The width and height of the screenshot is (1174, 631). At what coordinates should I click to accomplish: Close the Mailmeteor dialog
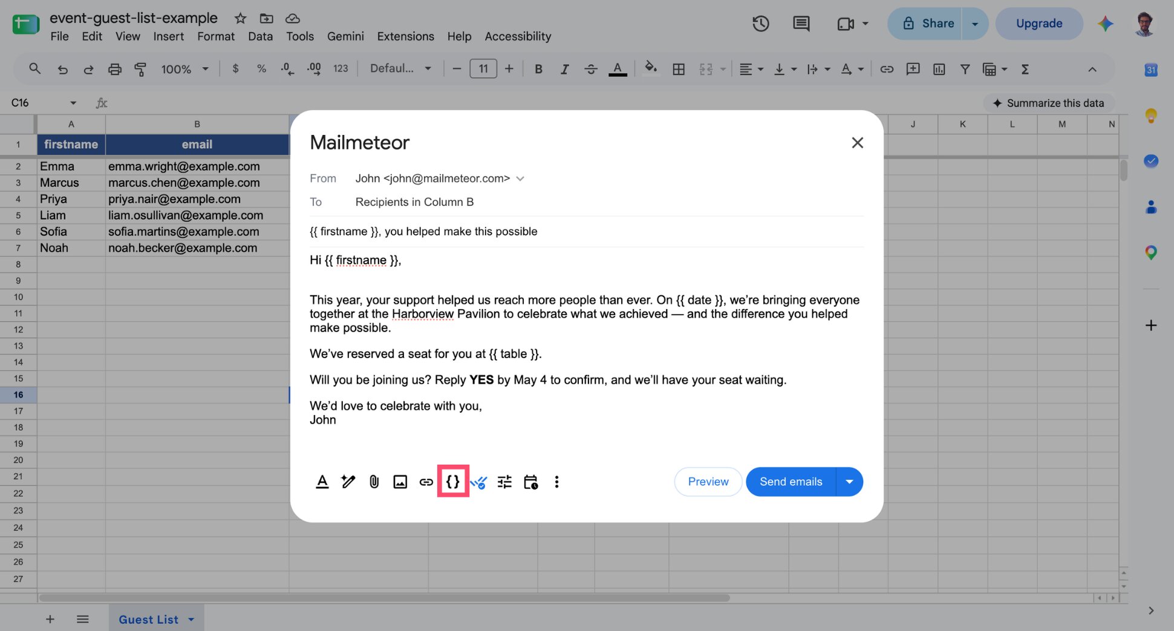(x=857, y=143)
